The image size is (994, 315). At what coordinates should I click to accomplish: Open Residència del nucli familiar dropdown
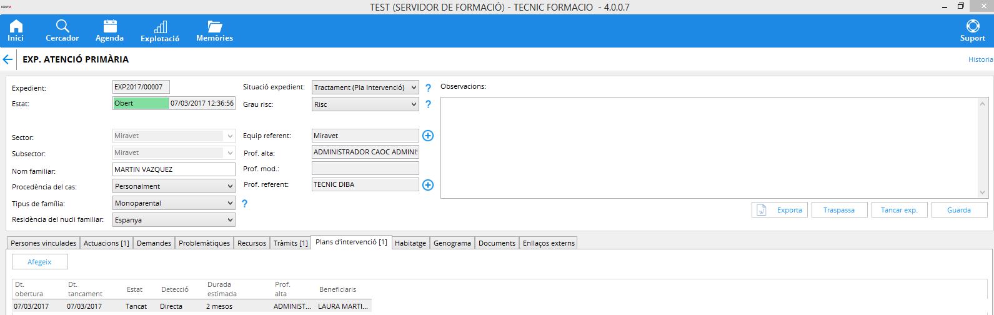(x=230, y=220)
